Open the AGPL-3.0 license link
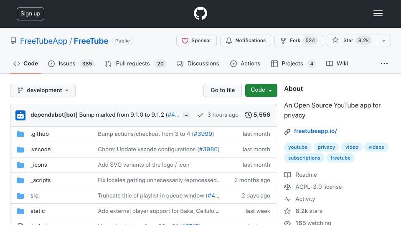Screen dimensions: 401x225 [x=313, y=187]
